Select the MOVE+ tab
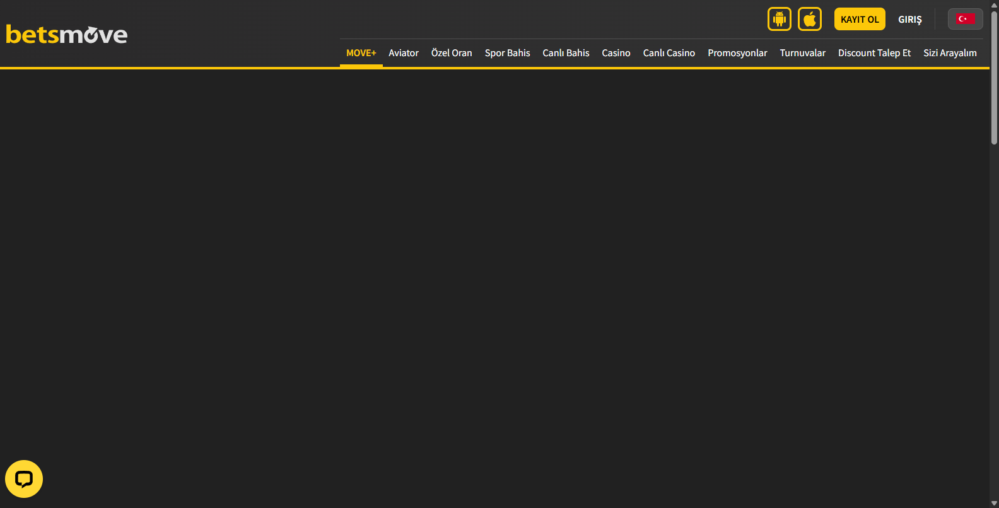 tap(361, 53)
